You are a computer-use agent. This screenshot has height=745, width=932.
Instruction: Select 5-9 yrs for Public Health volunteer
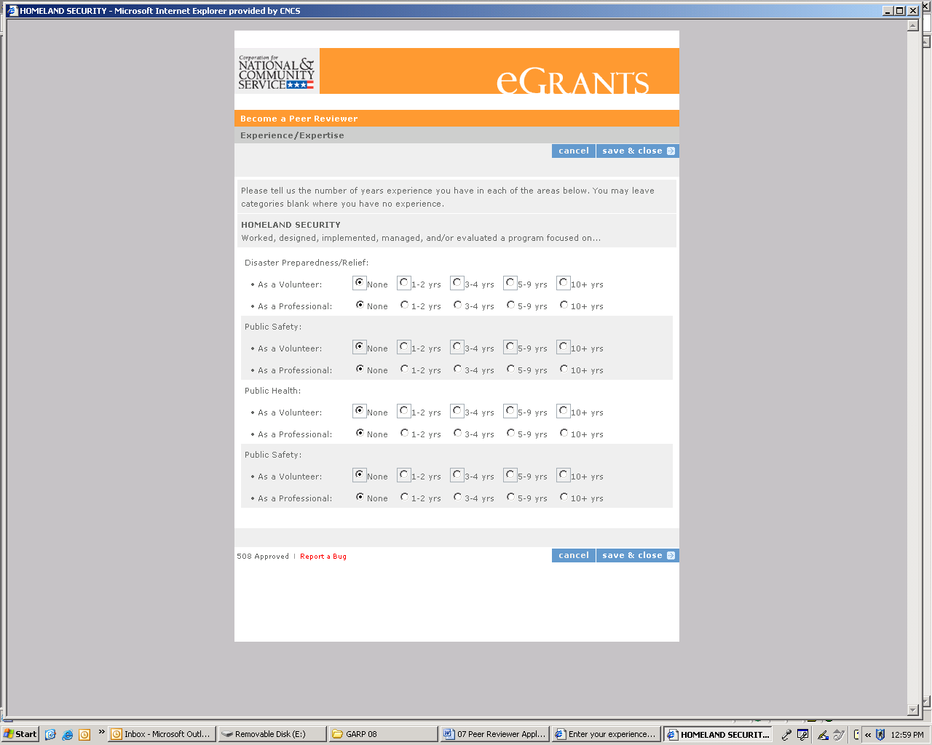(x=510, y=410)
